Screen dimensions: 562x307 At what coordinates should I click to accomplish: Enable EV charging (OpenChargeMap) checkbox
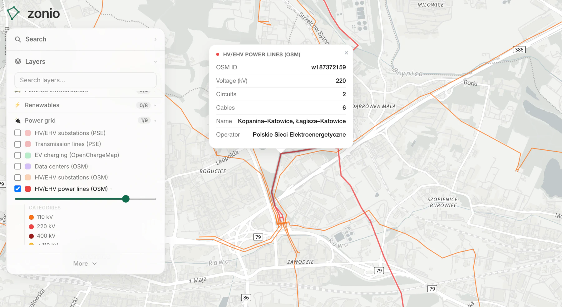coord(18,155)
